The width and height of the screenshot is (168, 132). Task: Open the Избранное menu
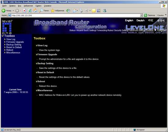coord(28,6)
